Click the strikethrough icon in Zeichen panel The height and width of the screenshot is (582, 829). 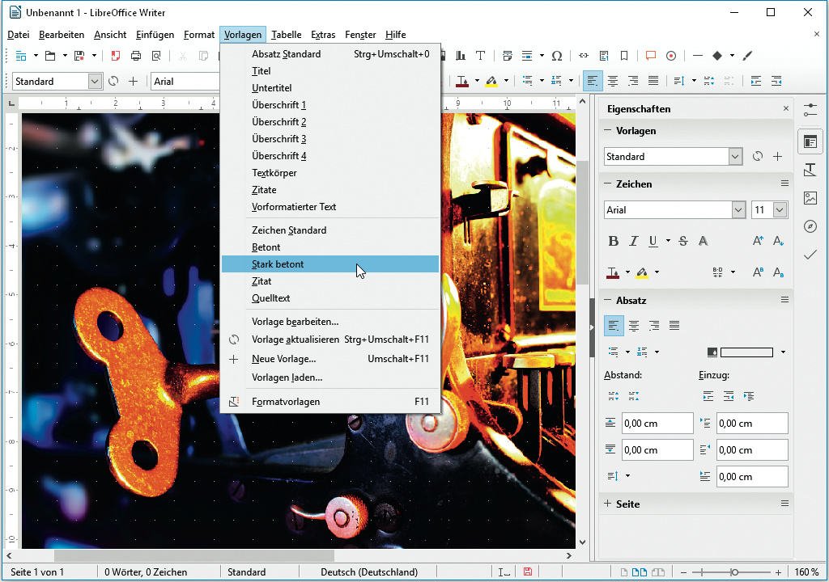click(x=682, y=241)
